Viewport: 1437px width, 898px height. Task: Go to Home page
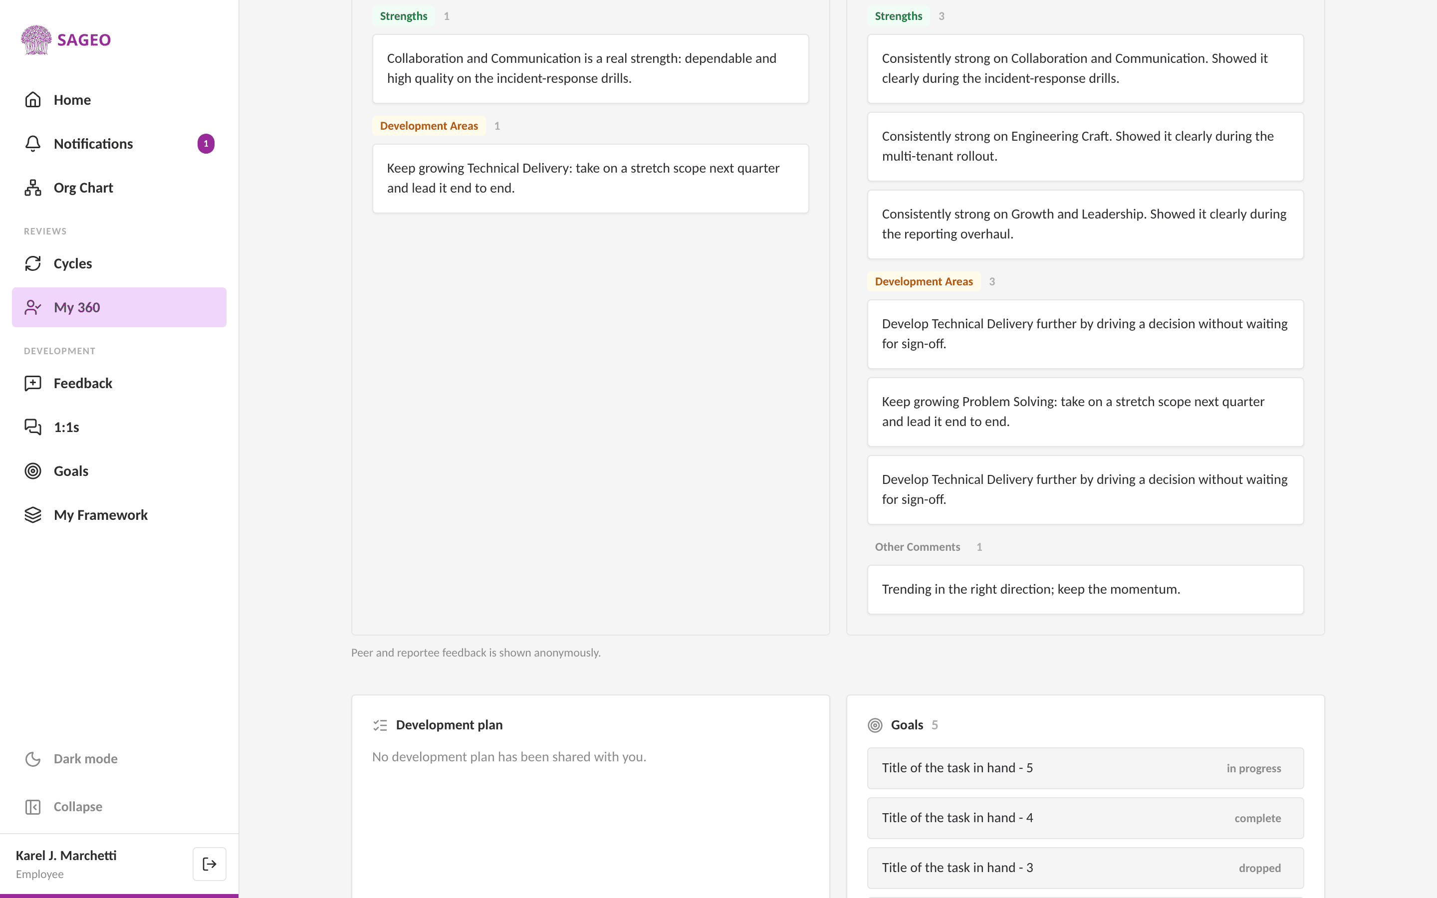pyautogui.click(x=119, y=100)
